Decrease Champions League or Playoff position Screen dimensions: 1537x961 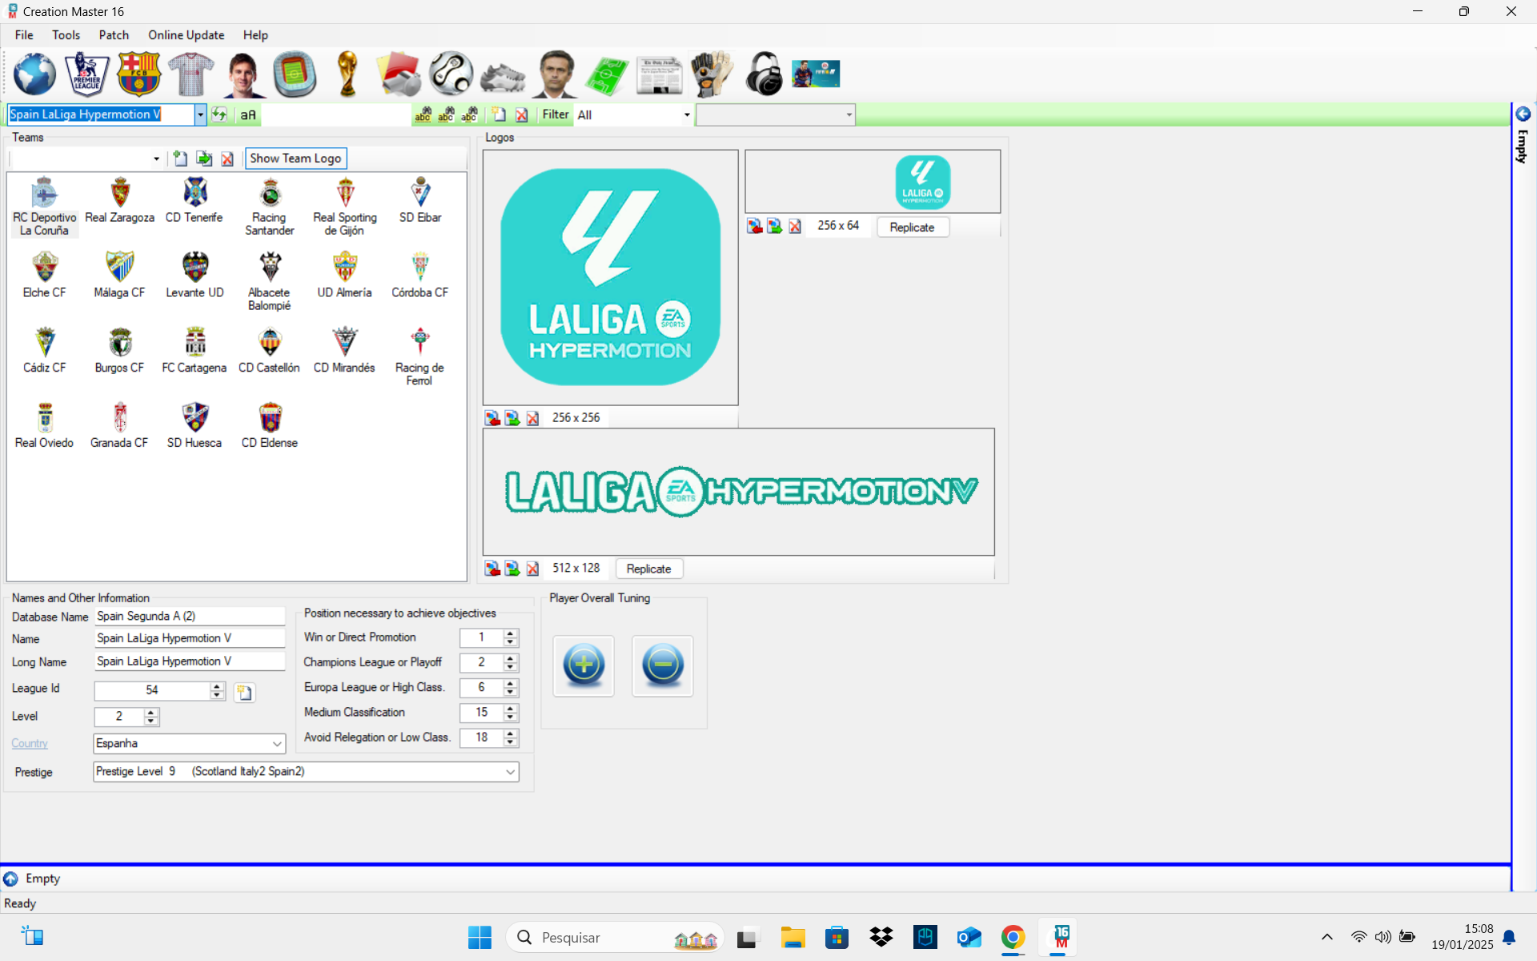pos(510,668)
